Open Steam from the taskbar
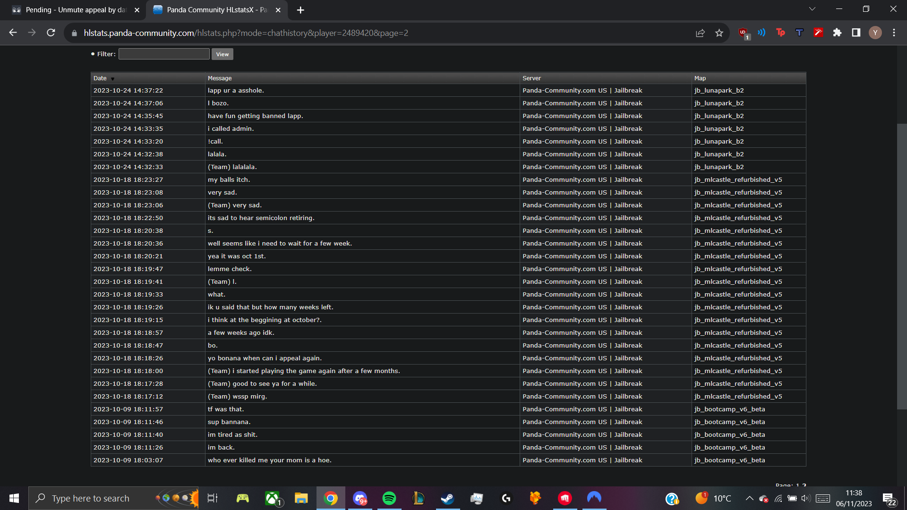Screen dimensions: 907x510 coord(447,498)
